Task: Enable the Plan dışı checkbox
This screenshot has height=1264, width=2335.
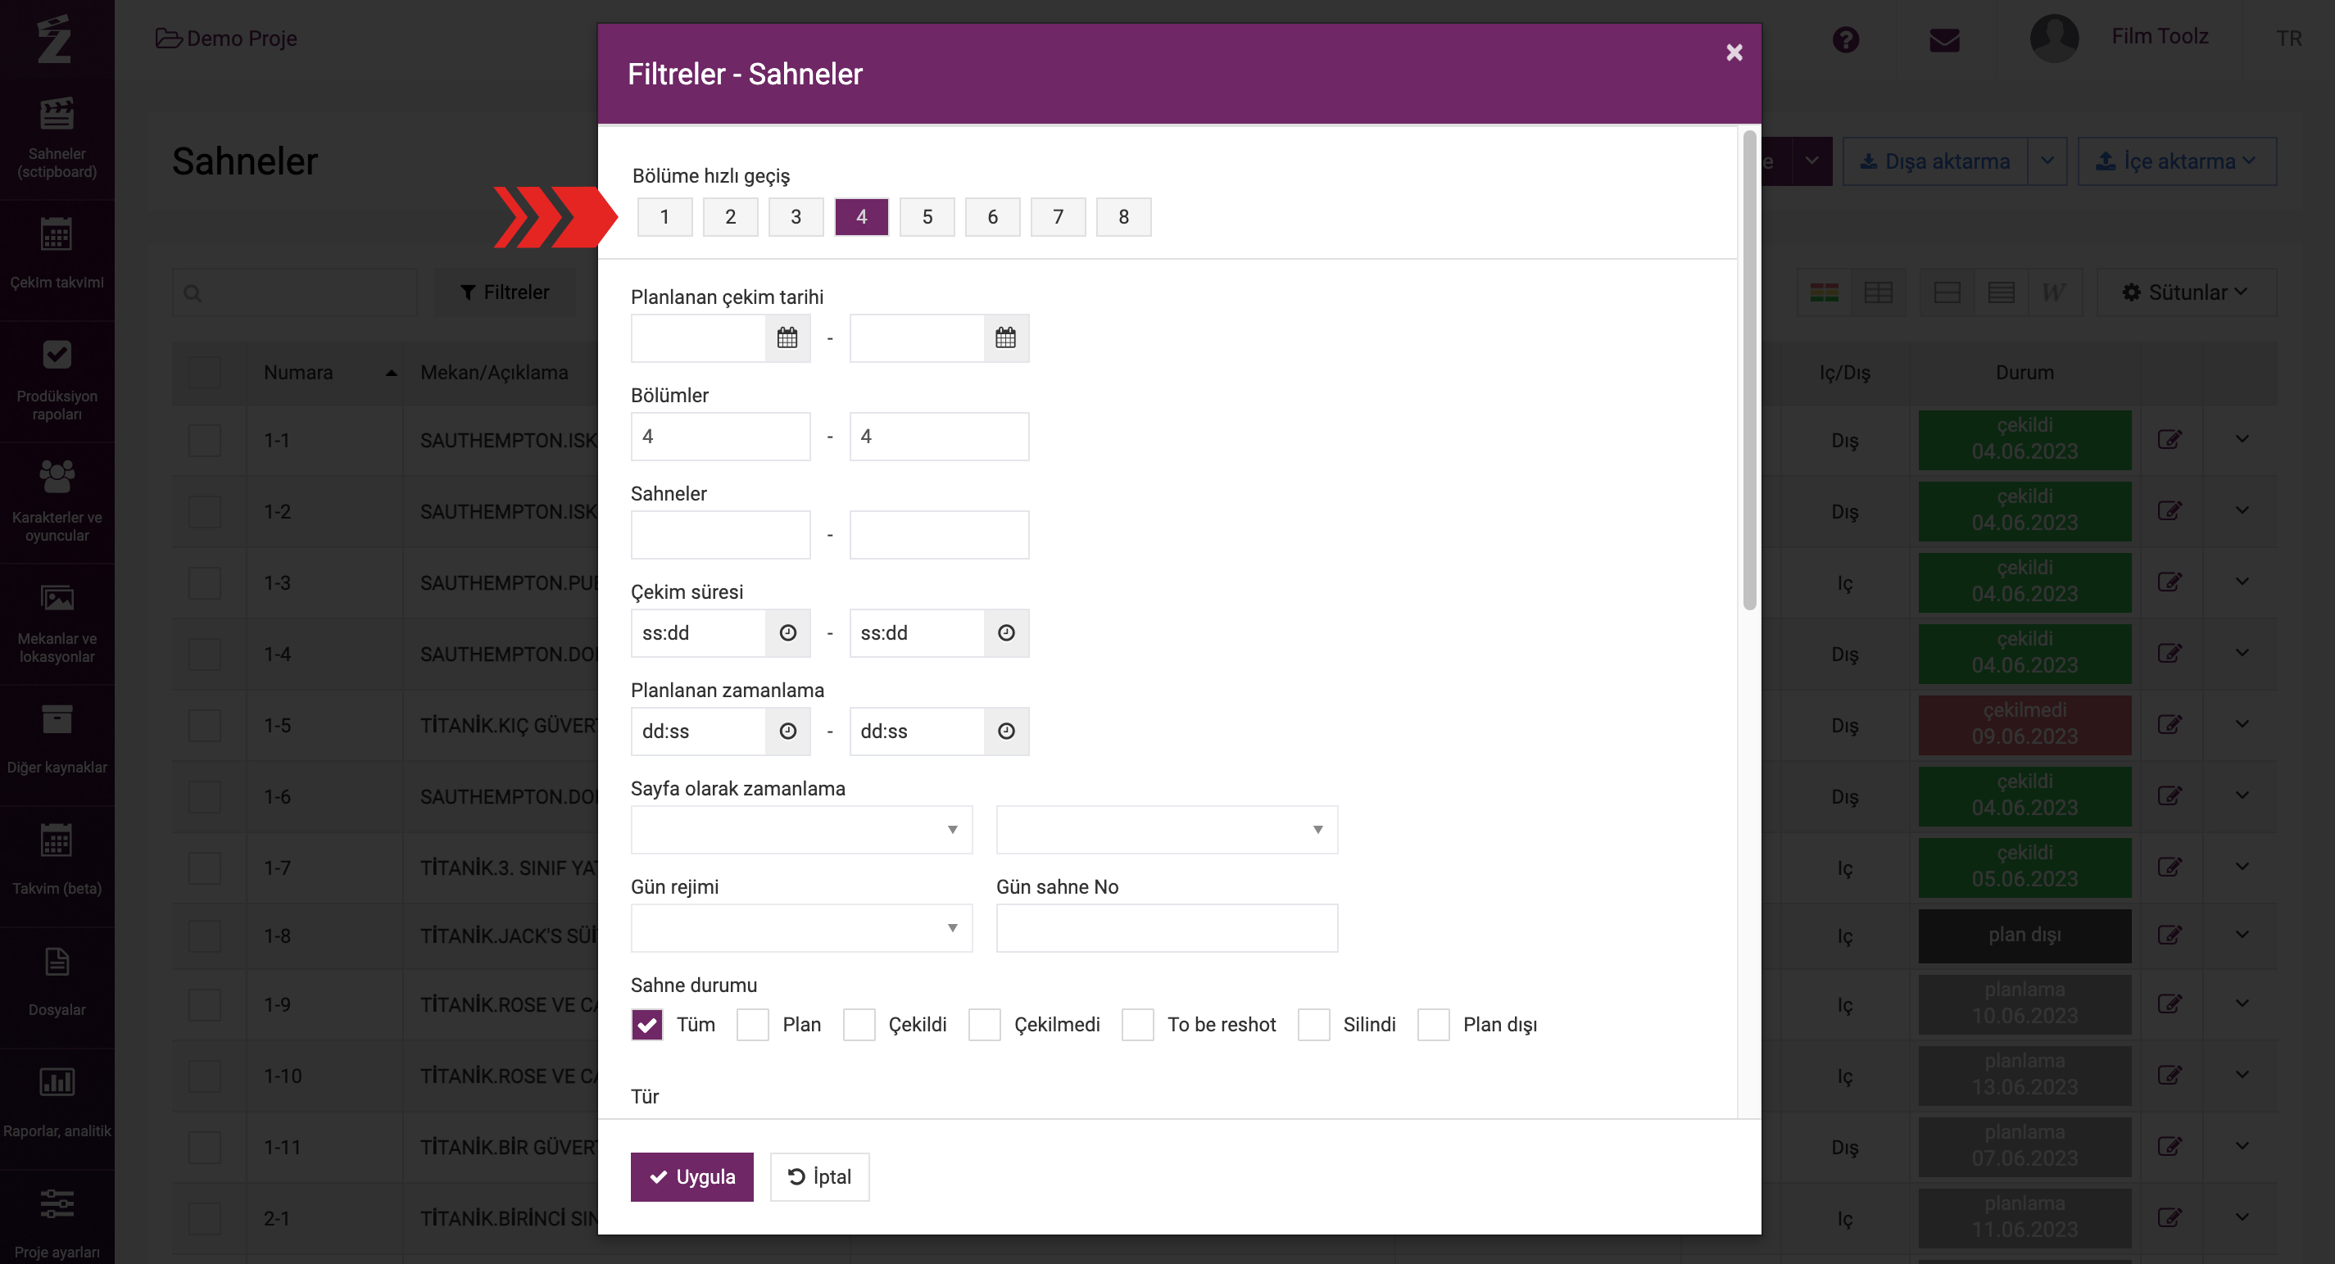Action: (x=1433, y=1025)
